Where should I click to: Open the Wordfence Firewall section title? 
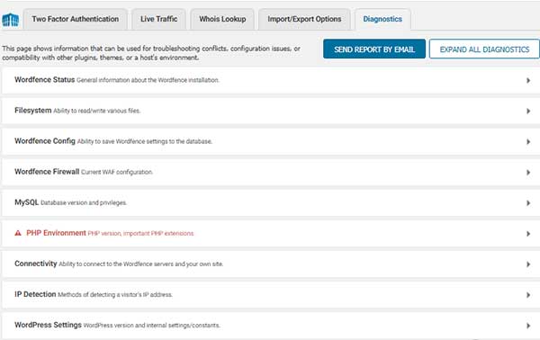coord(47,172)
